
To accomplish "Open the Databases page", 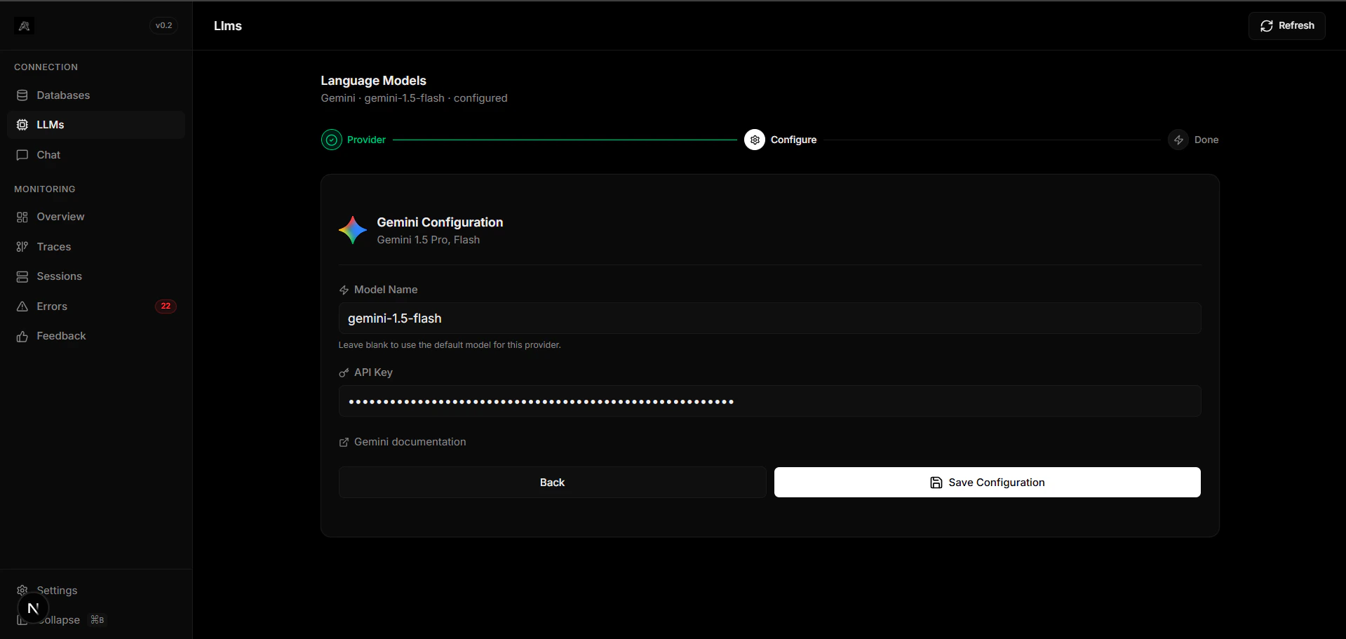I will coord(96,95).
